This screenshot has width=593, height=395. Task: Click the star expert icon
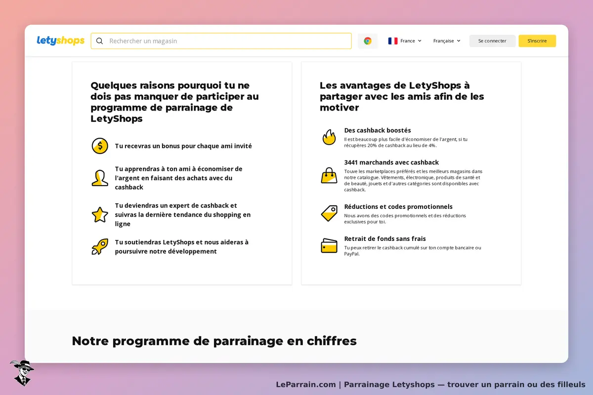point(100,214)
